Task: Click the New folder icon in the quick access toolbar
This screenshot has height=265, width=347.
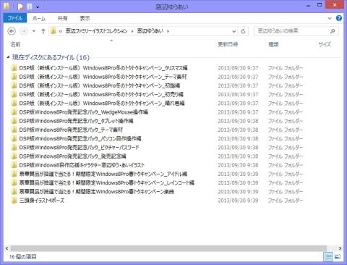Action: coord(30,7)
